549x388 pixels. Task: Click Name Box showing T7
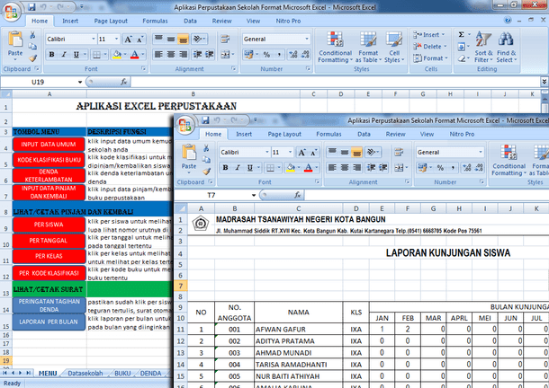(x=211, y=196)
